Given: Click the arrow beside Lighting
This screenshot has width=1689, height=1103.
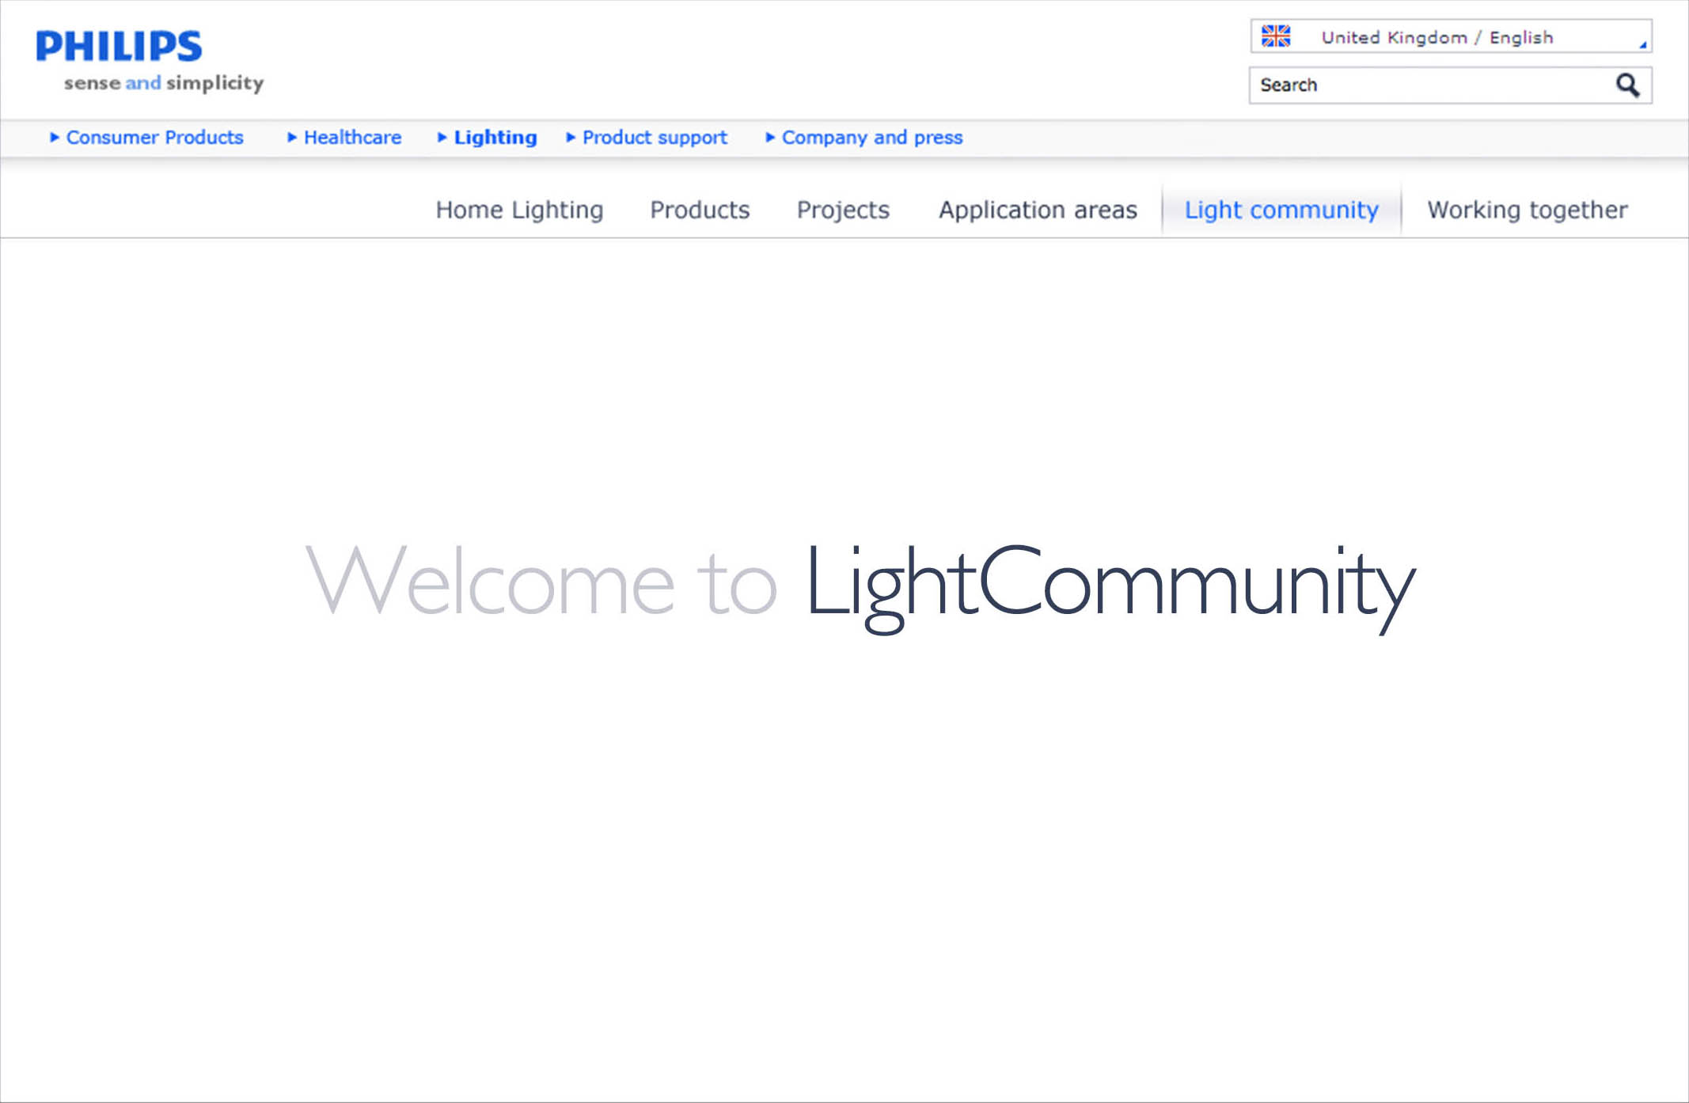Looking at the screenshot, I should (442, 137).
